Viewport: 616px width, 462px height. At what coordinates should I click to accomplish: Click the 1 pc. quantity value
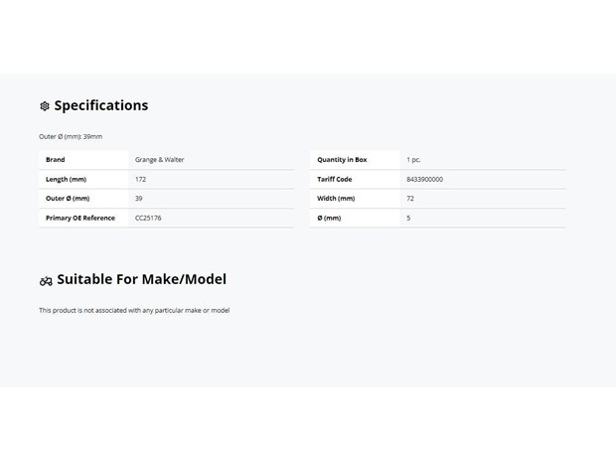click(413, 160)
